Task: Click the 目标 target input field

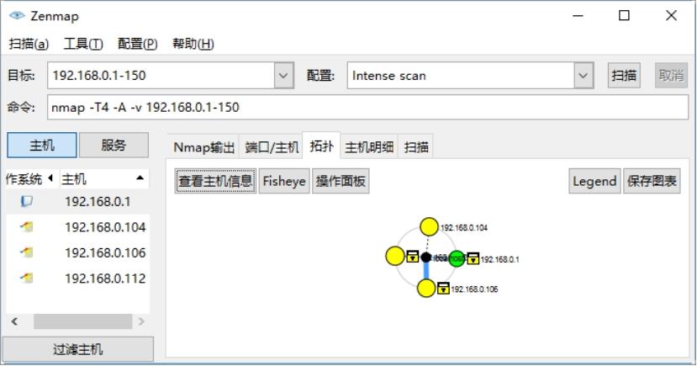Action: 161,76
